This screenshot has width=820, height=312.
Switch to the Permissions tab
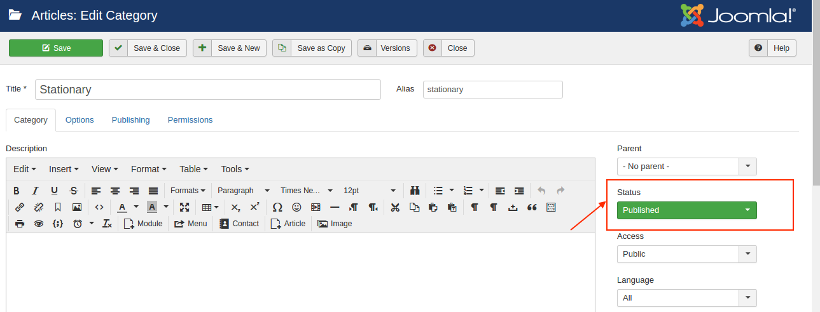[x=190, y=120]
